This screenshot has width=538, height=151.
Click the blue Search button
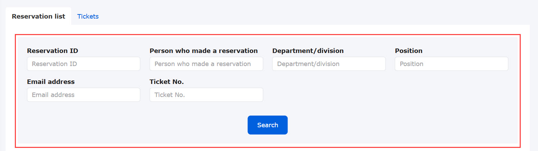(x=268, y=125)
